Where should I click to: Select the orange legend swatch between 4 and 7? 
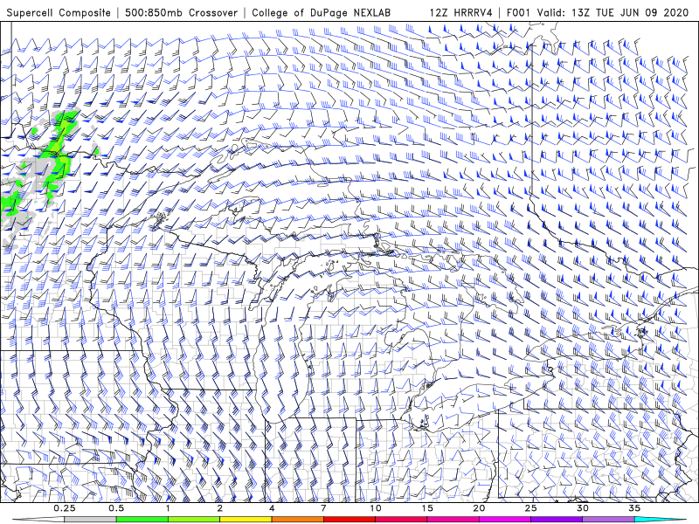[x=297, y=520]
